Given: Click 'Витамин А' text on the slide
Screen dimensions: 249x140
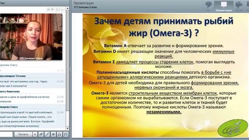Looking at the screenshot, I should pos(115,46).
